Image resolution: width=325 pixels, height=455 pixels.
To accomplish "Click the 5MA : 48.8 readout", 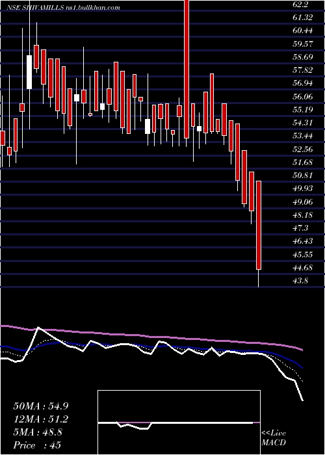I will pyautogui.click(x=38, y=432).
